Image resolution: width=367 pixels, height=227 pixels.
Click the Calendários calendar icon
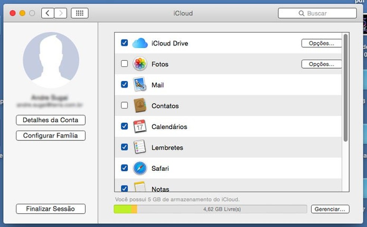coord(140,127)
